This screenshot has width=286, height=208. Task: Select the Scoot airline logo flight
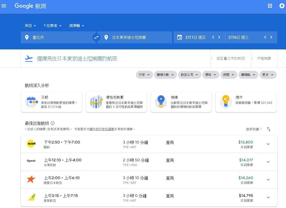click(x=31, y=144)
